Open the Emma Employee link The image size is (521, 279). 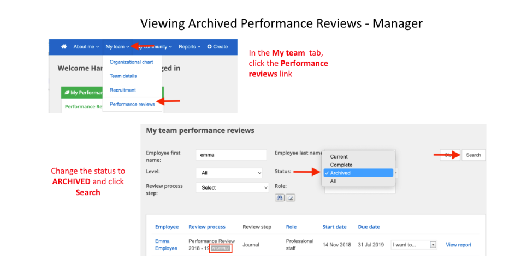(166, 245)
